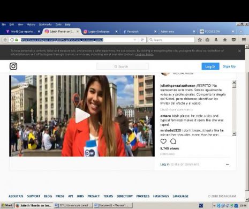This screenshot has width=249, height=209.
Task: Switch to the Login • Instagram tab
Action: pyautogui.click(x=99, y=32)
